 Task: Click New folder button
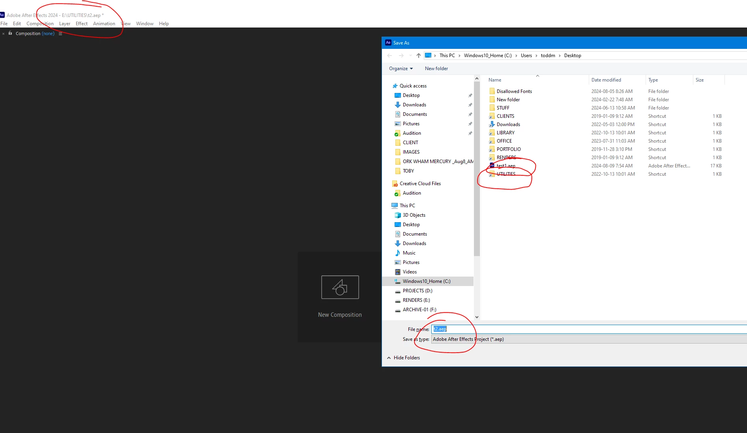[x=436, y=69]
